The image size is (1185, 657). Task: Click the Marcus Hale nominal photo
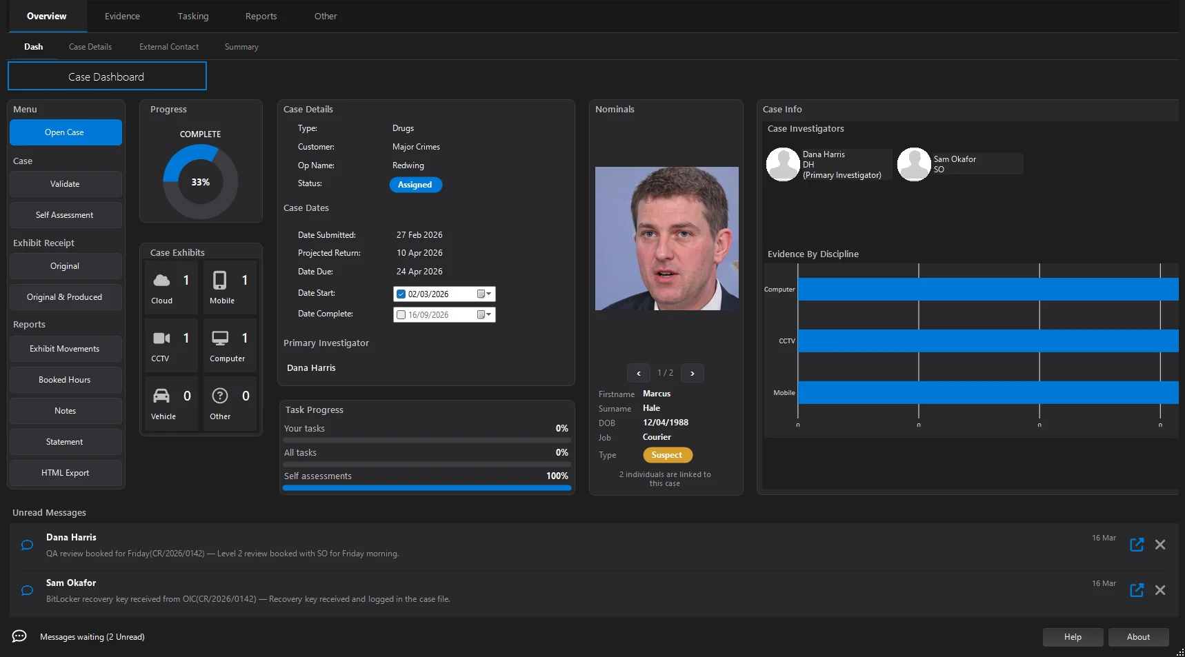coord(667,239)
